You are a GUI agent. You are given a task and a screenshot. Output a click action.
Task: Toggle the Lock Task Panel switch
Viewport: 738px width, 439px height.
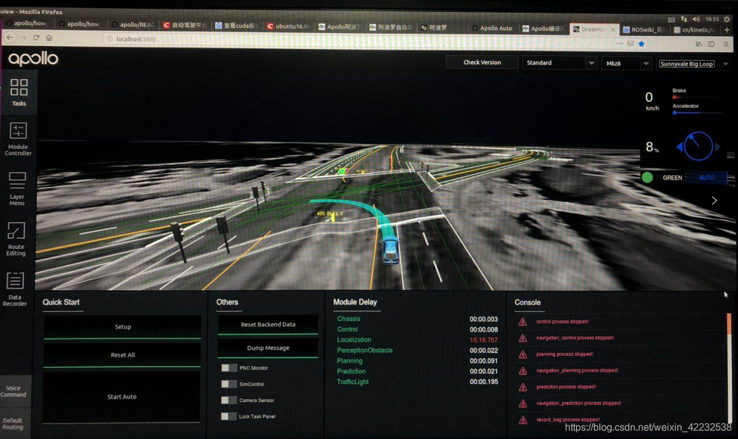[x=229, y=416]
